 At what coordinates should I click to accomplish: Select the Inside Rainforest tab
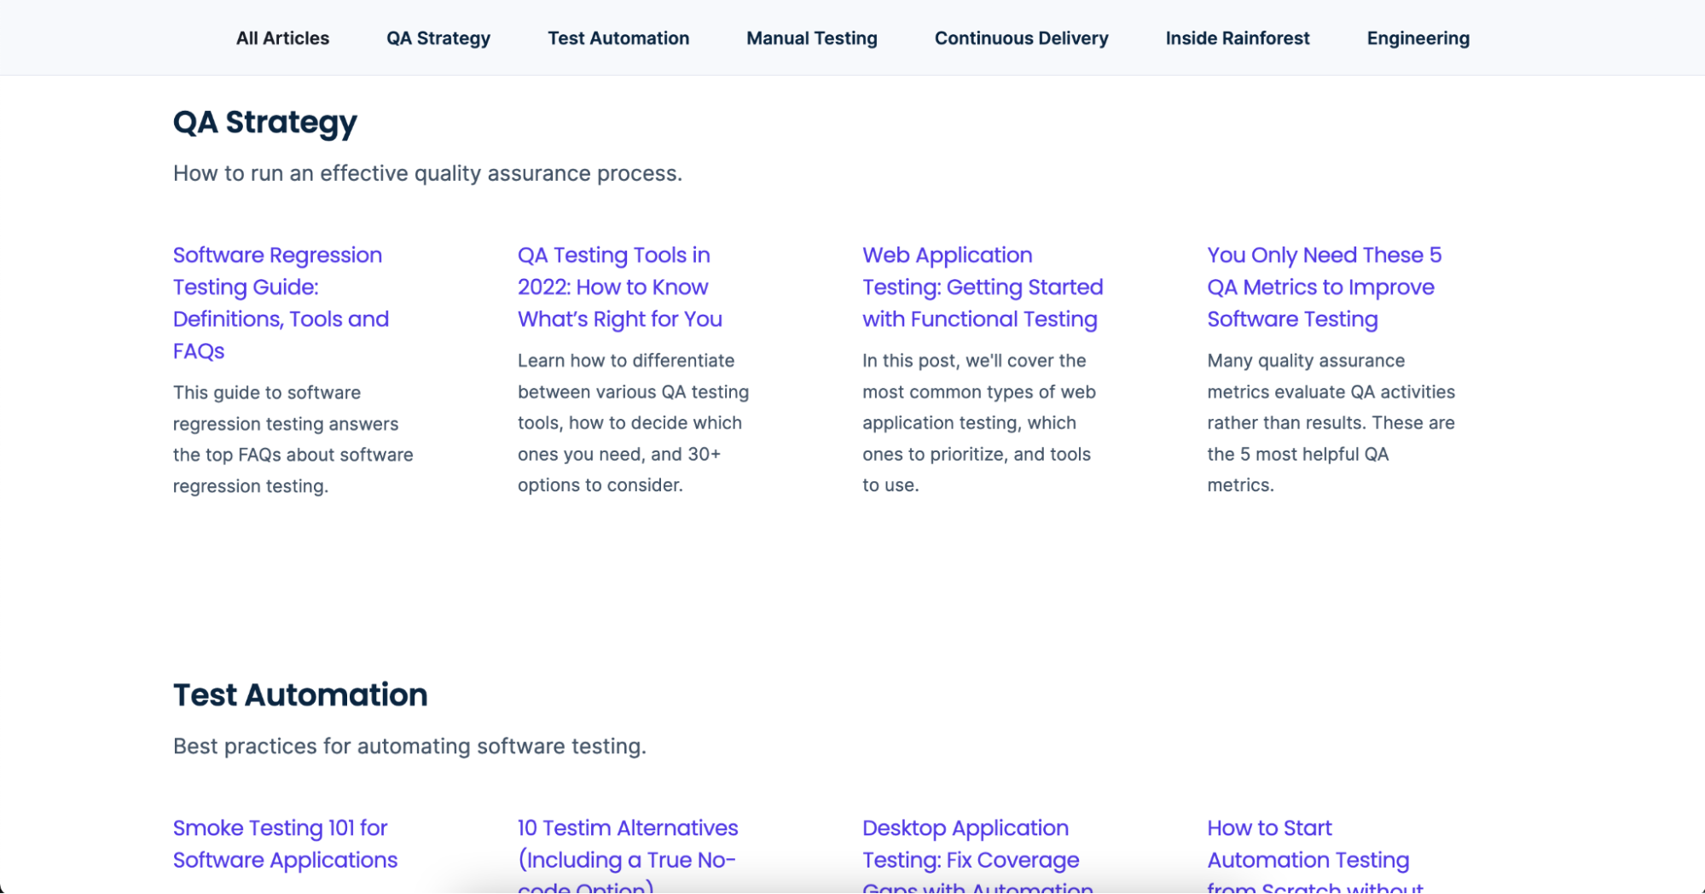[1238, 38]
